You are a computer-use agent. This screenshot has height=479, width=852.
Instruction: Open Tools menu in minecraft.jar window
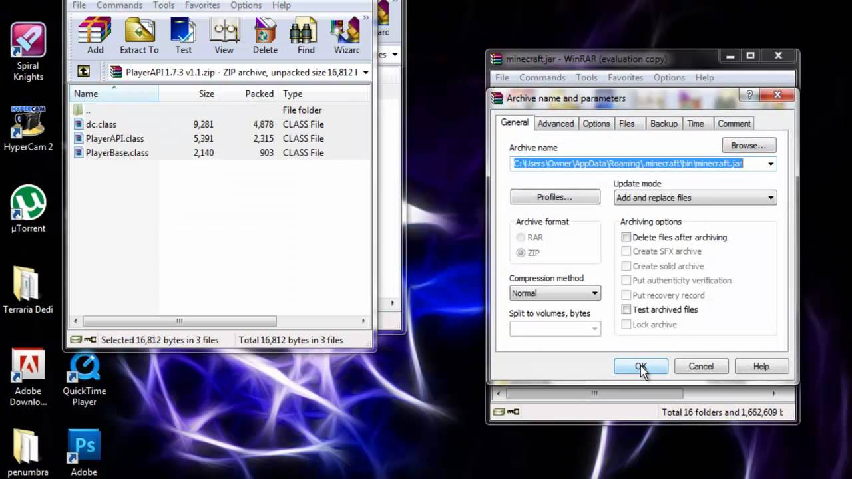[586, 77]
